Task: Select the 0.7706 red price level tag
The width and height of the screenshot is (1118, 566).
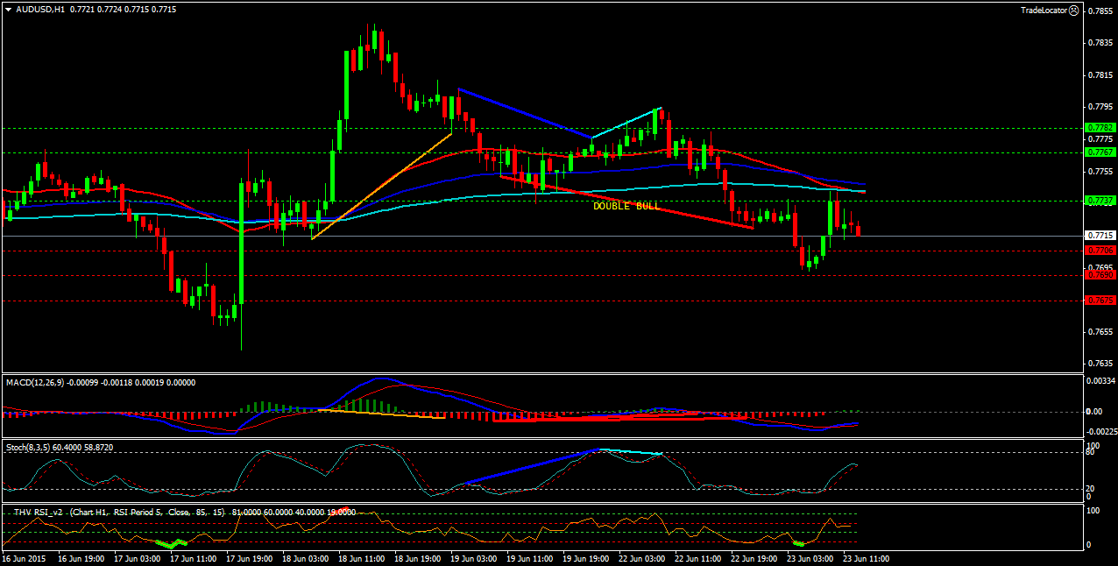Action: pos(1100,251)
